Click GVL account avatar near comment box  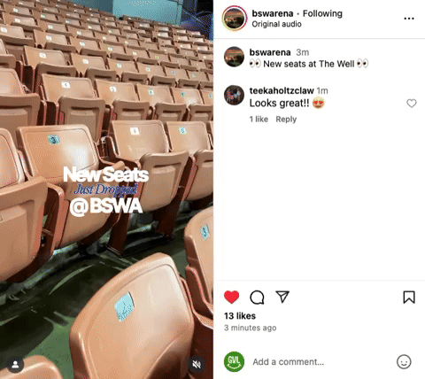coord(234,361)
